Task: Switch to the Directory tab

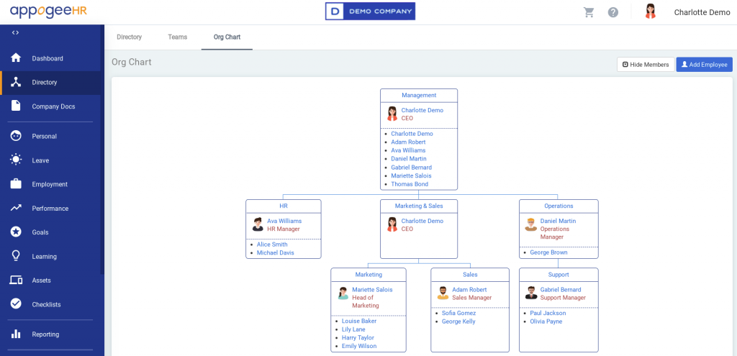Action: (x=129, y=37)
